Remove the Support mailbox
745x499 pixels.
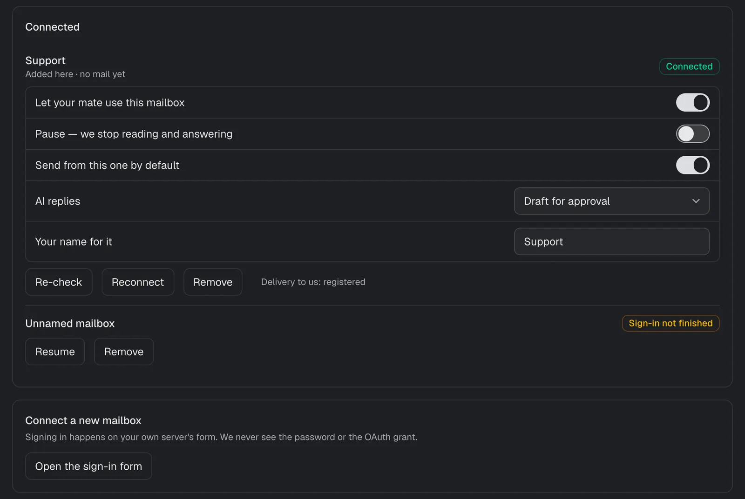pos(213,282)
